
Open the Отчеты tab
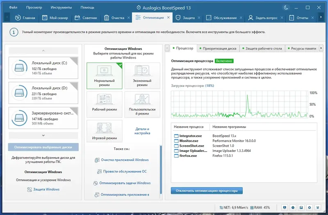tap(299, 18)
